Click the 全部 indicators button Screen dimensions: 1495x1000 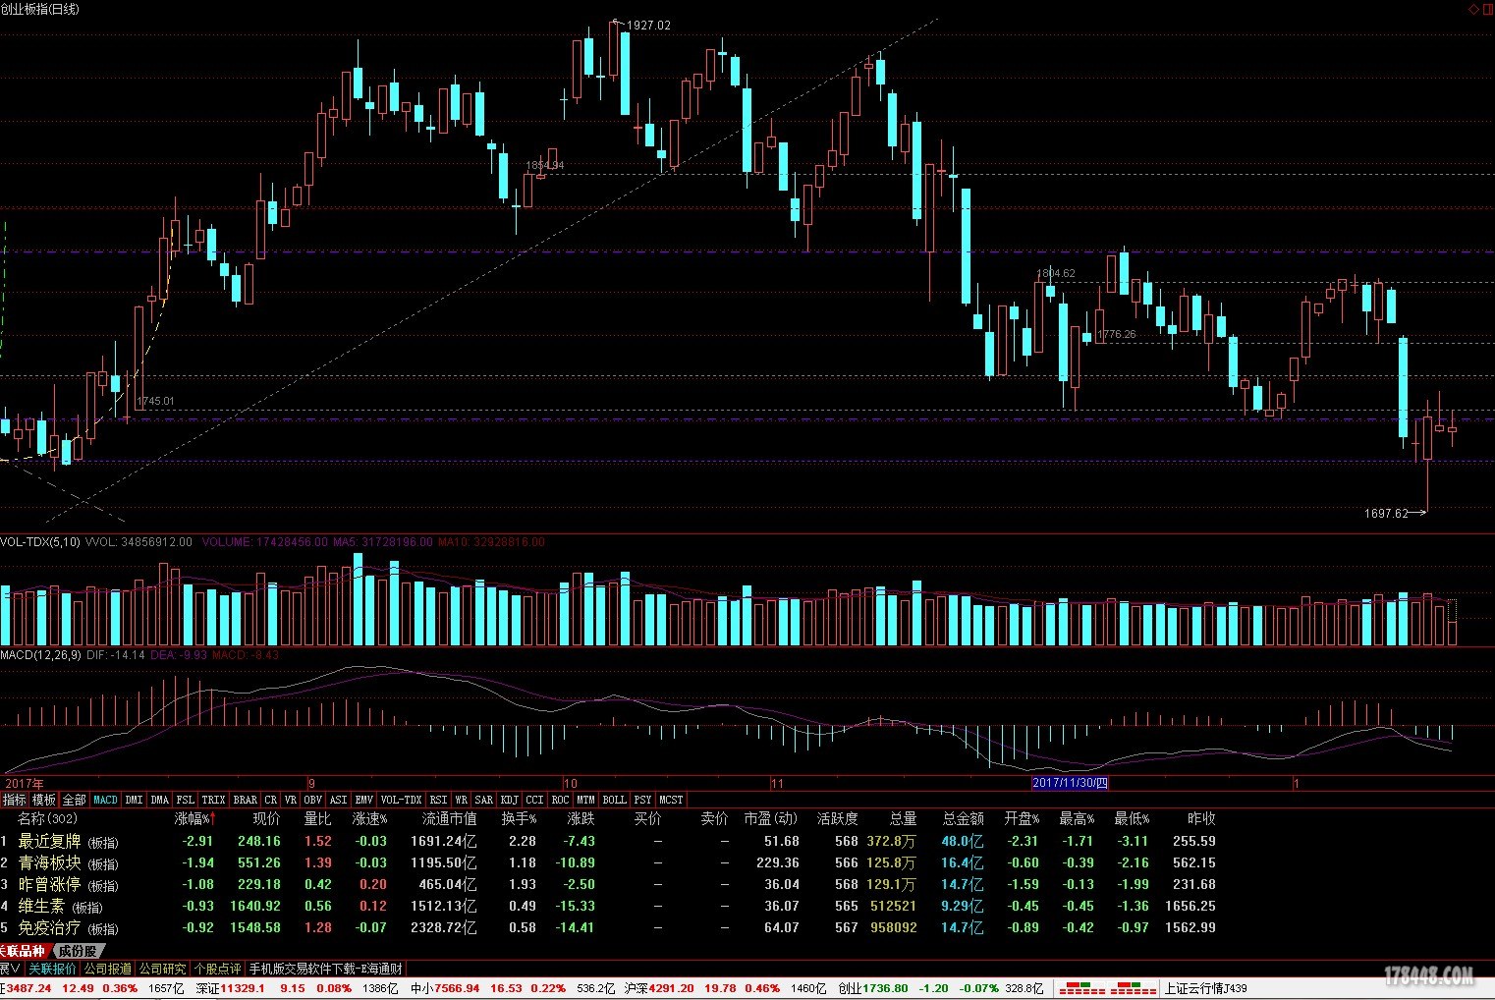point(75,800)
